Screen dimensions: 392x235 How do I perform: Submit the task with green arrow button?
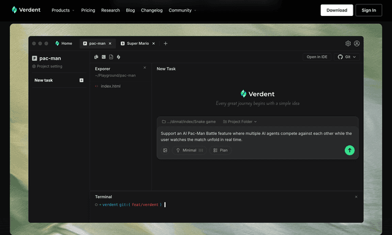350,150
